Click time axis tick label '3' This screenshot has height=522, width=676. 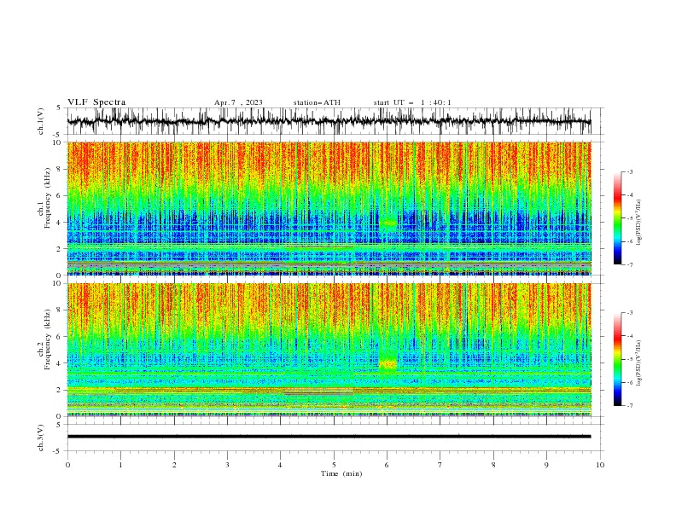(227, 465)
